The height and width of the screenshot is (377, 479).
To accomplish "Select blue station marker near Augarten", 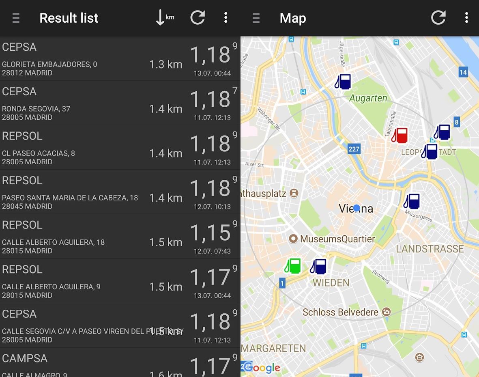I will coord(343,82).
